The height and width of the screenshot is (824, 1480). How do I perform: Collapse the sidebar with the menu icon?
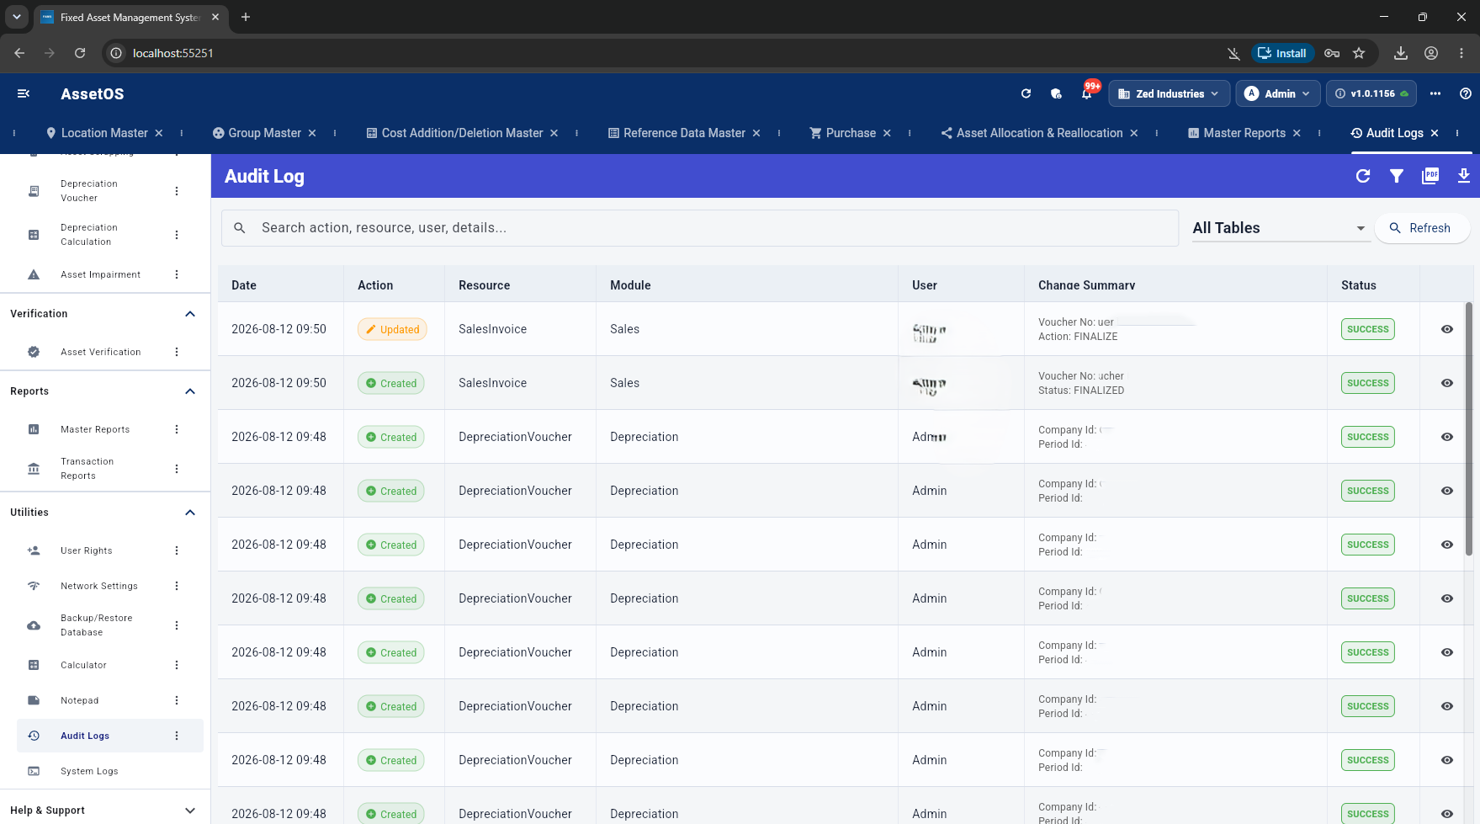coord(24,93)
